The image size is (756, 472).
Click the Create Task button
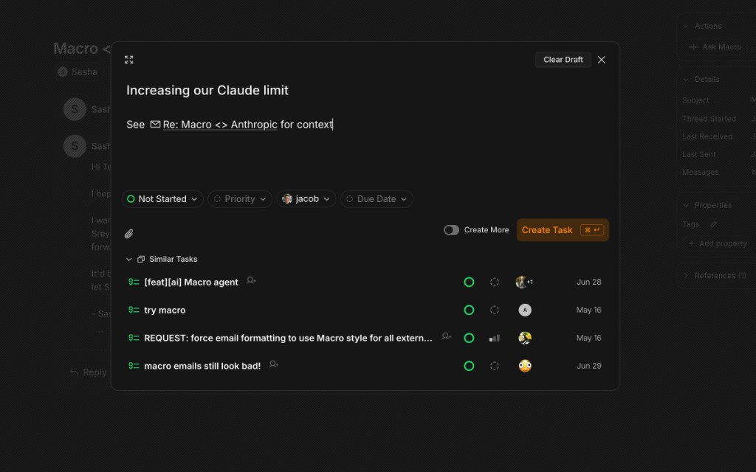tap(563, 230)
